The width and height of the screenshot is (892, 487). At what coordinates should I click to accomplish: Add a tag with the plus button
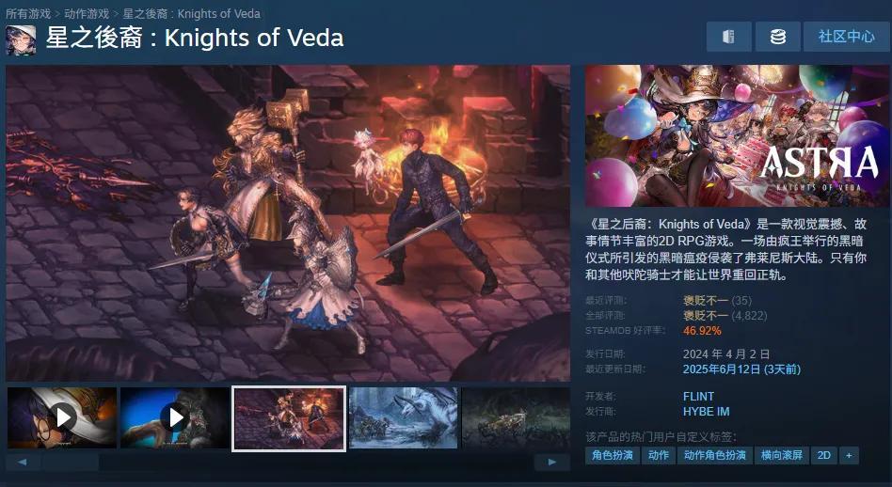coord(850,455)
